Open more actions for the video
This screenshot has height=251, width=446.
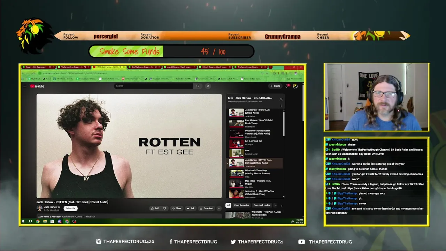219,208
